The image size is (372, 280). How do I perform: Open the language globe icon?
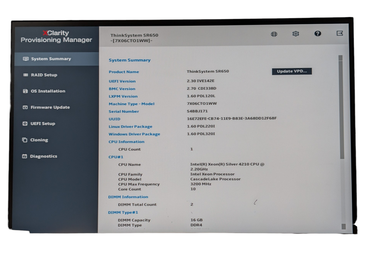click(x=274, y=34)
